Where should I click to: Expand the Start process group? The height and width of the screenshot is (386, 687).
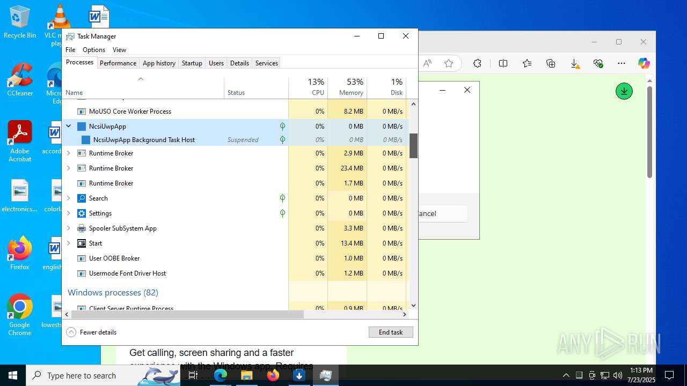click(68, 243)
